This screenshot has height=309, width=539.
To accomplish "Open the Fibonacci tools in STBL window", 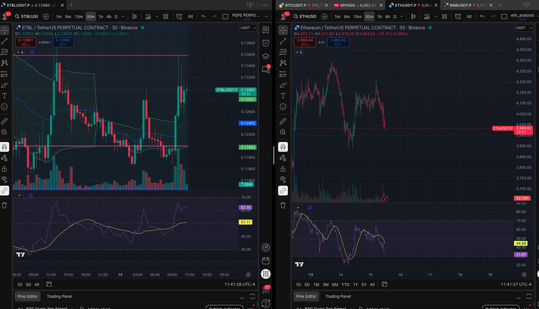I will click(x=4, y=52).
